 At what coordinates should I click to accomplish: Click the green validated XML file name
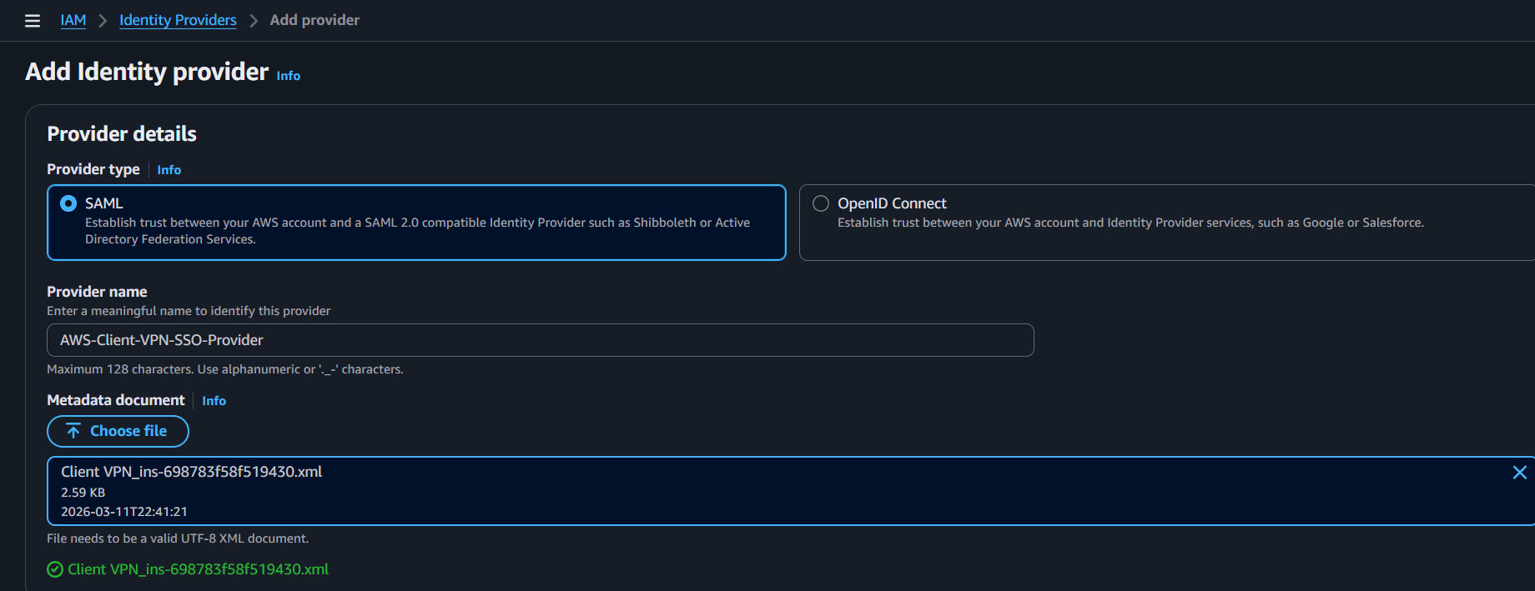click(x=198, y=569)
